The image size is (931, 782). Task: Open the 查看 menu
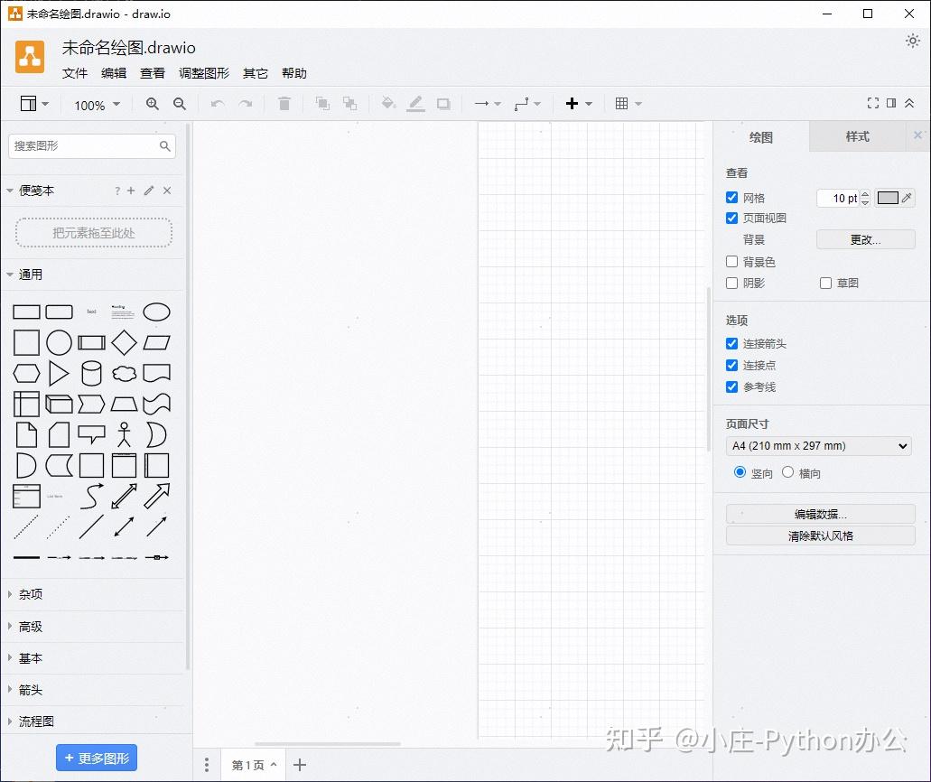tap(153, 73)
